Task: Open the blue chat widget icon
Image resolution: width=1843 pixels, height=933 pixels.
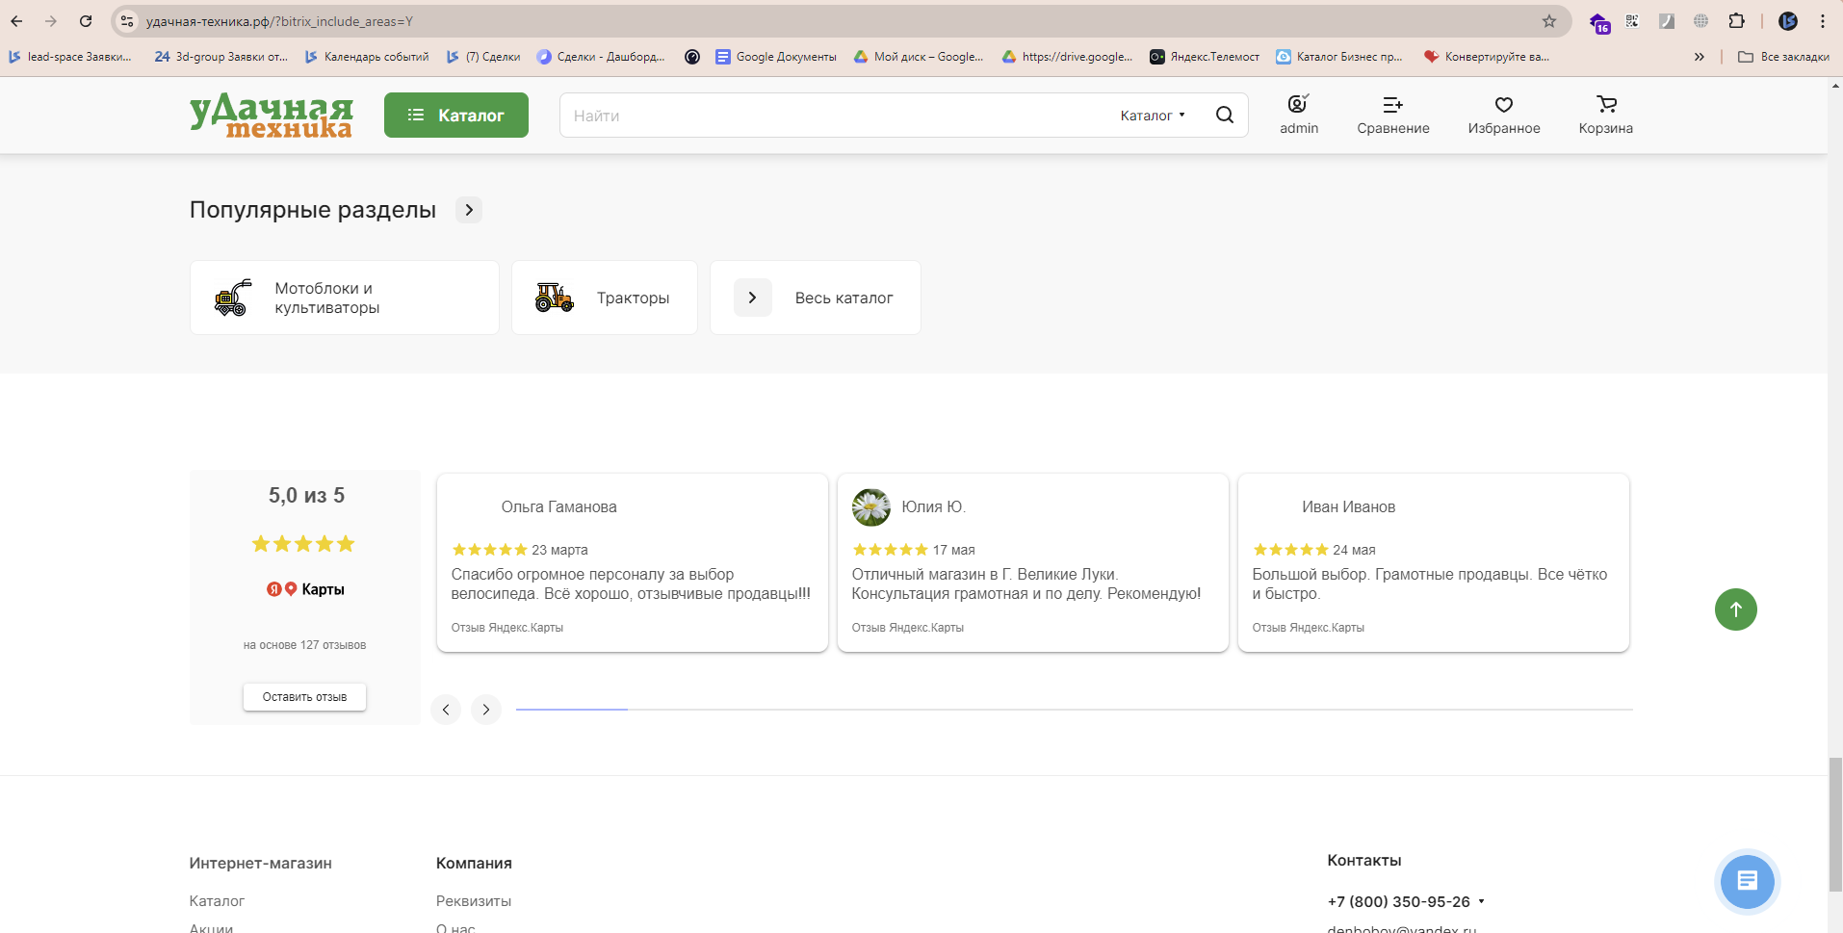Action: click(1747, 881)
